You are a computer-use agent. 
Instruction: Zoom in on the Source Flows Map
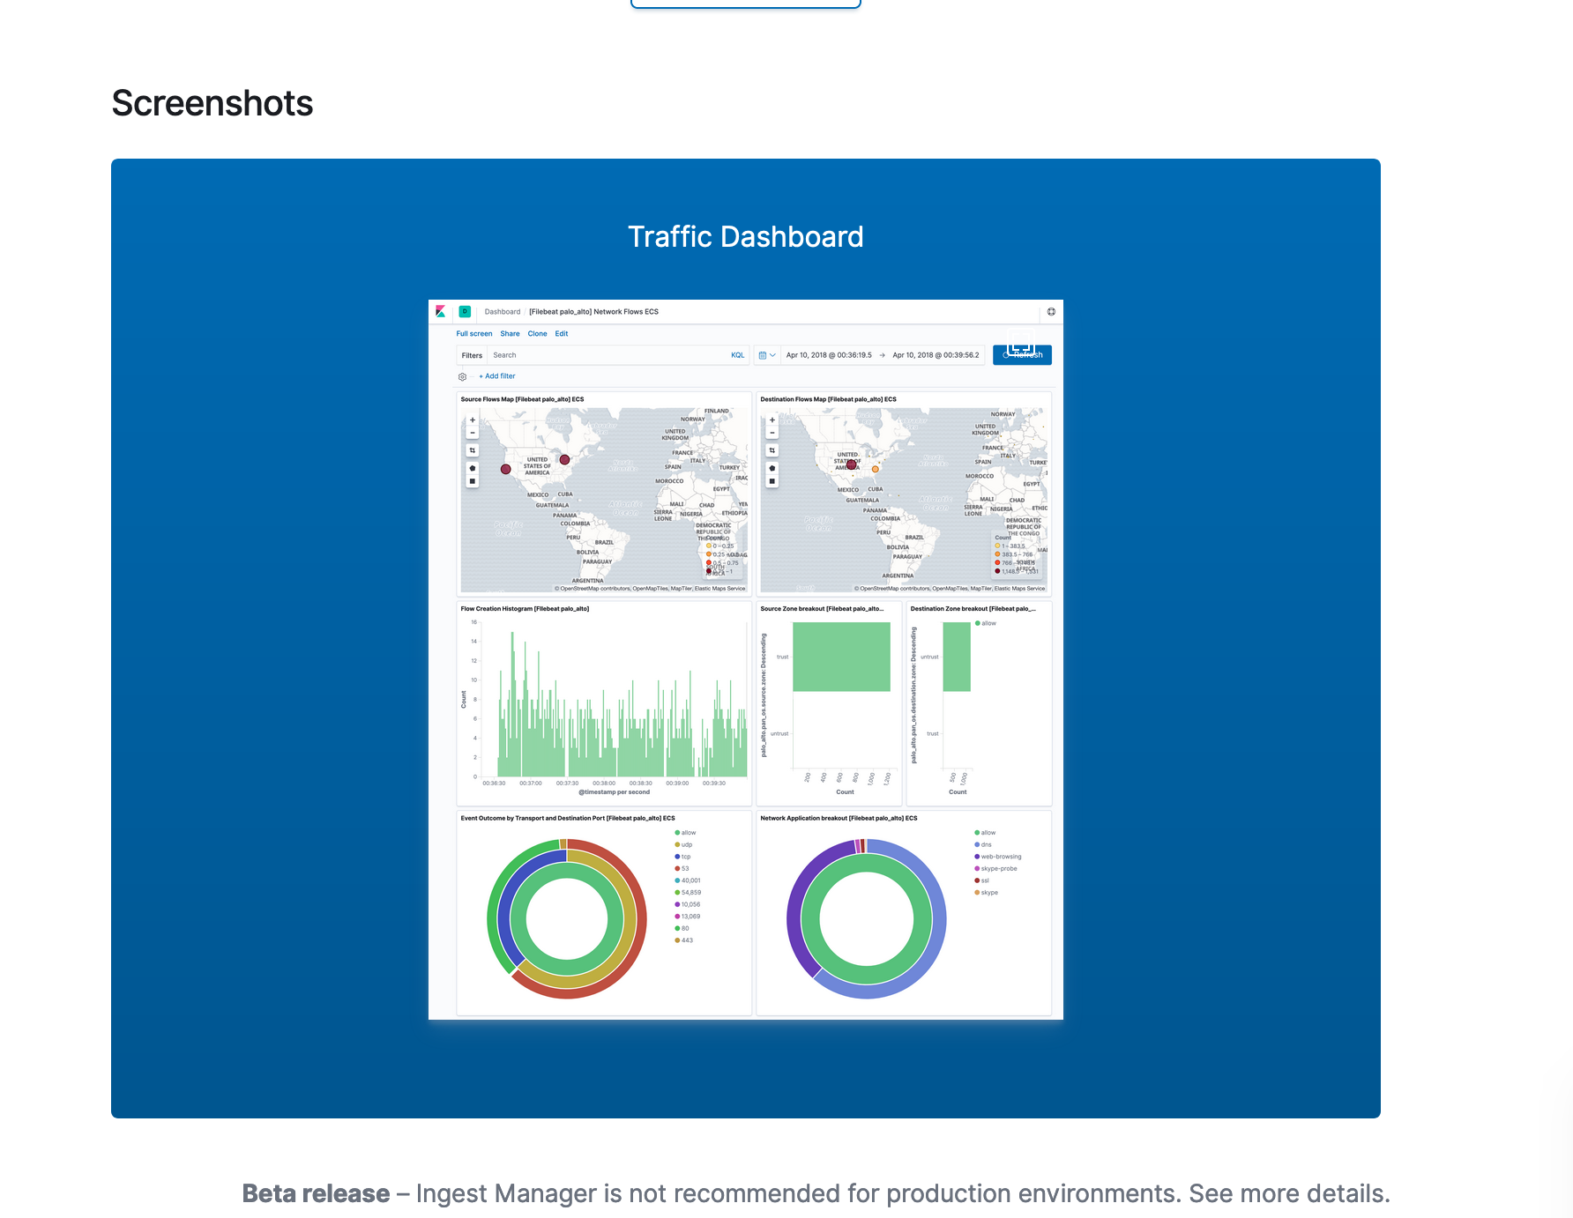pyautogui.click(x=473, y=420)
